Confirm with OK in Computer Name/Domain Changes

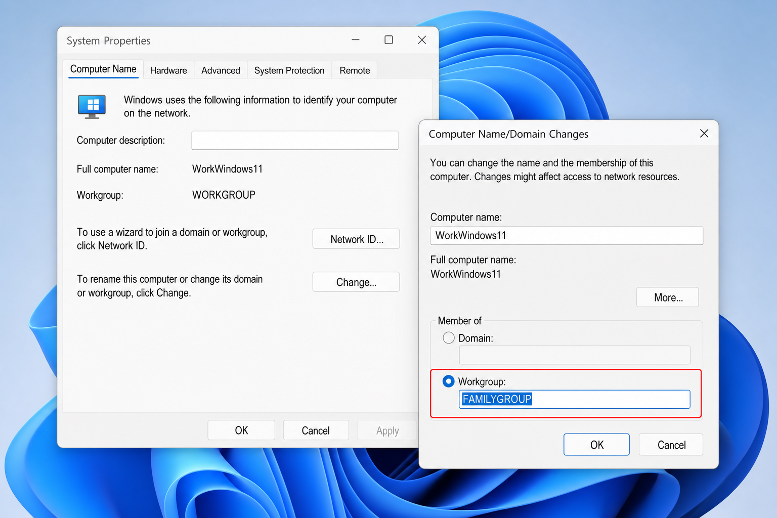pyautogui.click(x=596, y=445)
